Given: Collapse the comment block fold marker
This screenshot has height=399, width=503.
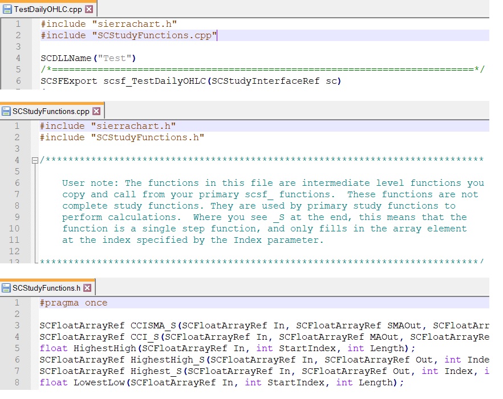Looking at the screenshot, I should (x=35, y=160).
